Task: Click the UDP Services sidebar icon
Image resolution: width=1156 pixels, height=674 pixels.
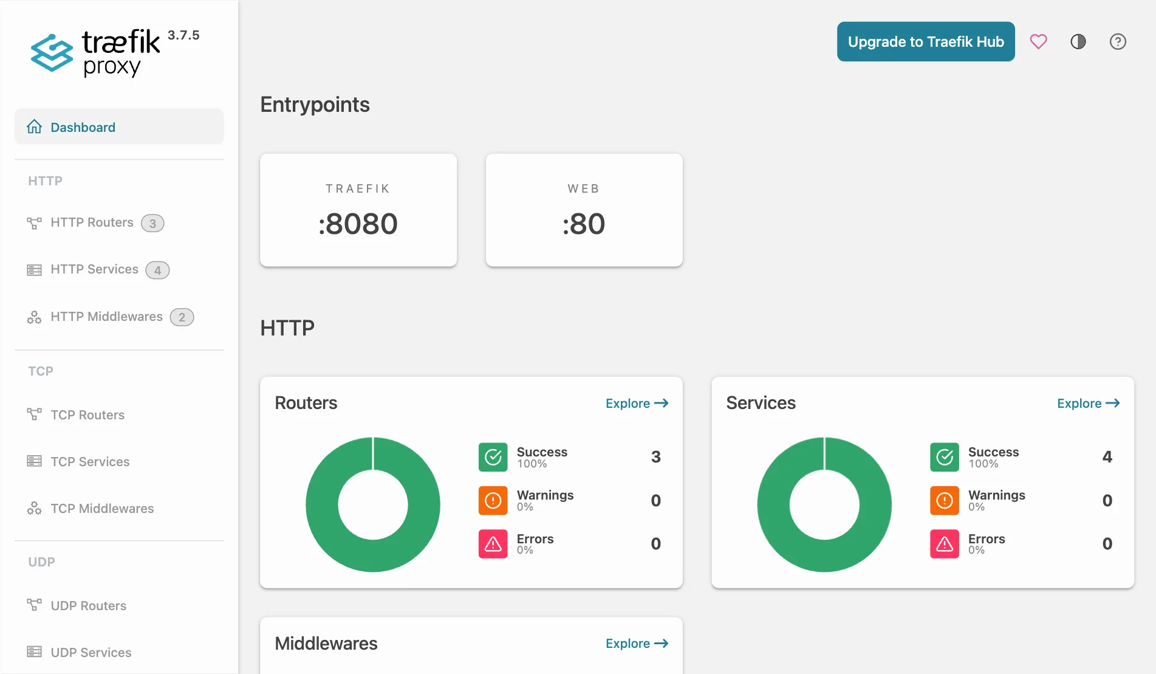Action: pyautogui.click(x=35, y=652)
